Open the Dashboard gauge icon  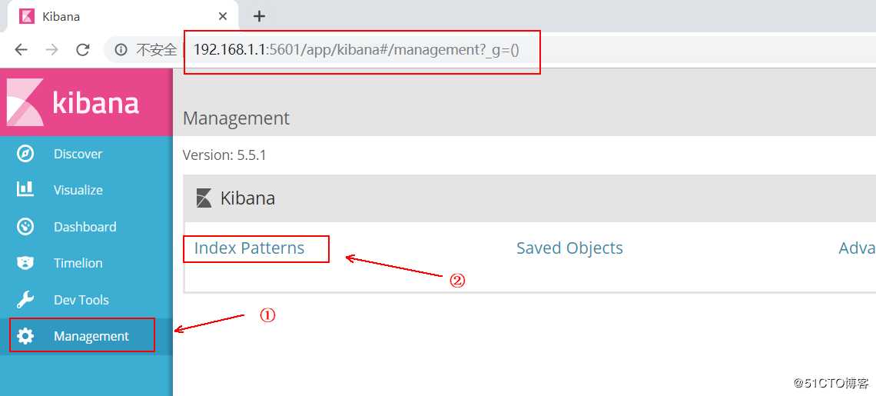coord(25,227)
